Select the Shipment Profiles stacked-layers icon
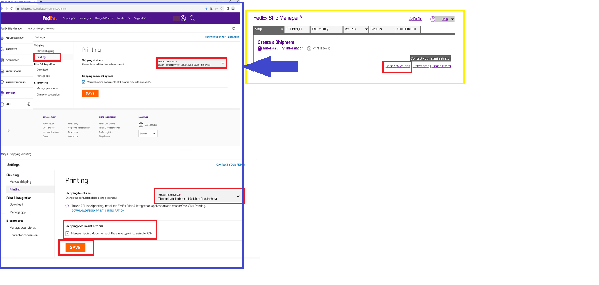Screen dimensions: 599x285 click(x=3, y=82)
